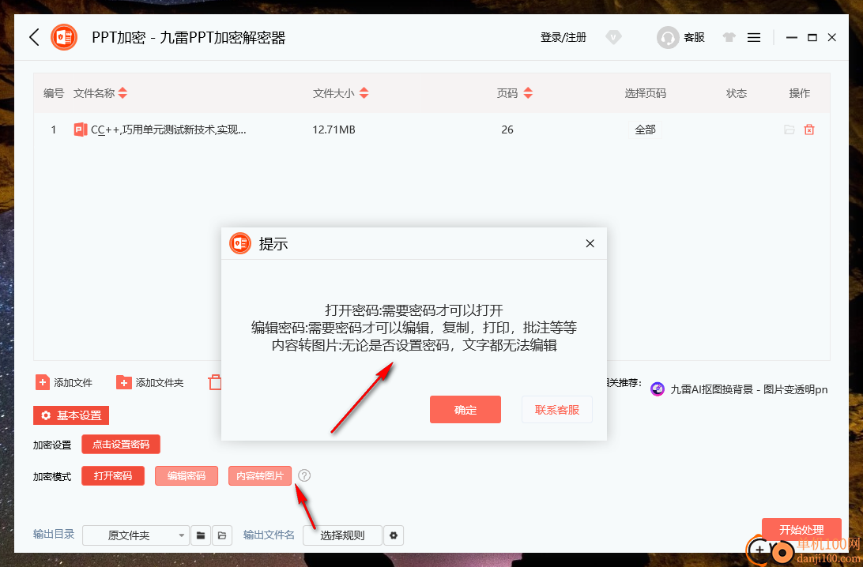Click the 选择页码 column header

click(x=645, y=93)
